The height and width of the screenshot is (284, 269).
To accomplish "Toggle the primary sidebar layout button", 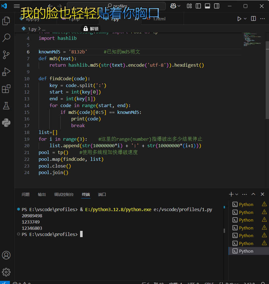I will coord(198,6).
